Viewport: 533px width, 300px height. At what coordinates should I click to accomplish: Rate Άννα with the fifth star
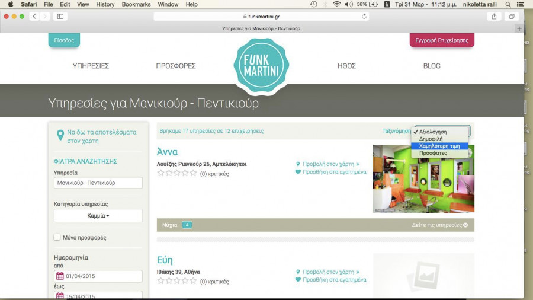click(x=193, y=173)
